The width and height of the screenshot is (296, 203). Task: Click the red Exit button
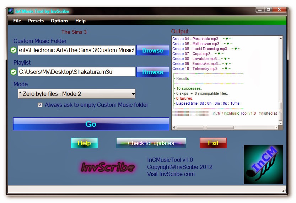coord(213,143)
